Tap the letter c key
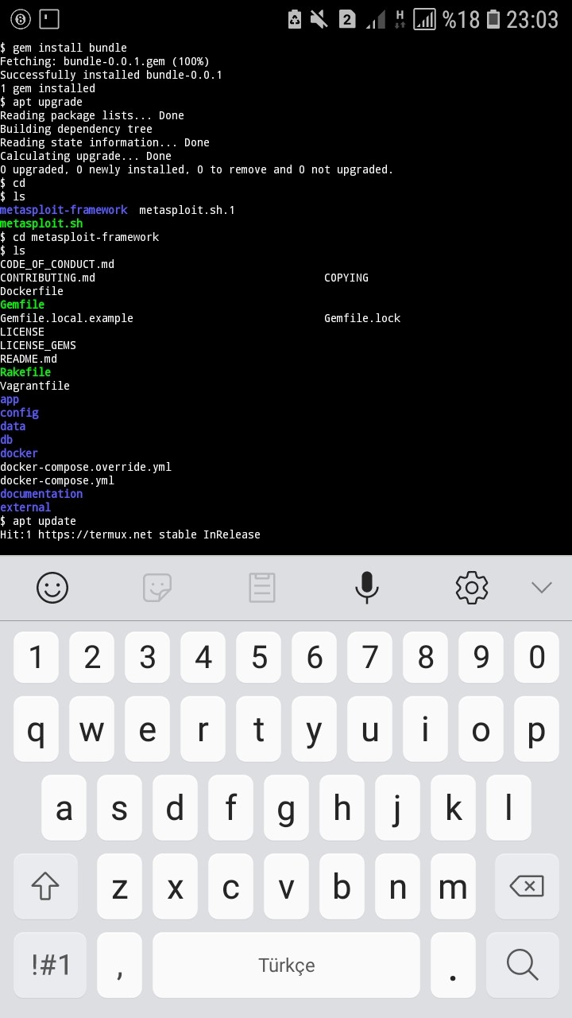572x1018 pixels. click(x=230, y=886)
